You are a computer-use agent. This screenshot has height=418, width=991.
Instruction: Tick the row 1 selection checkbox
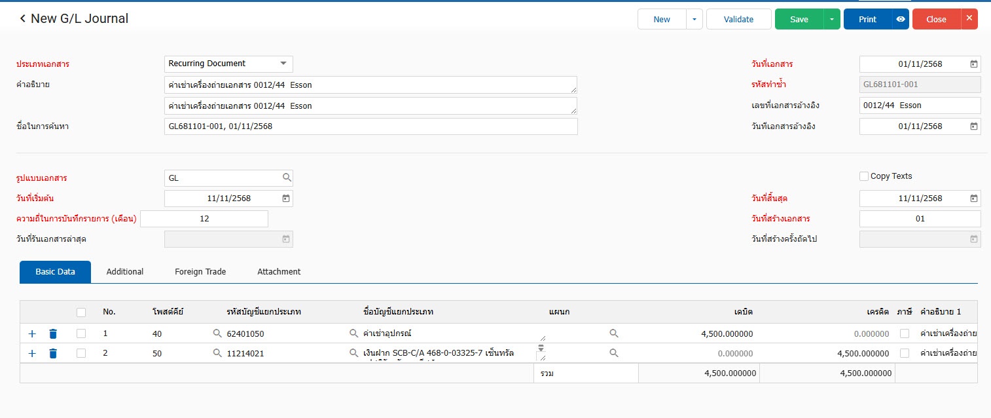click(81, 333)
